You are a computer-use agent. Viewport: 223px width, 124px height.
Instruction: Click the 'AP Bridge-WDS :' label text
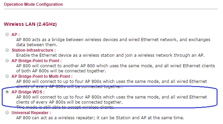(x=28, y=92)
